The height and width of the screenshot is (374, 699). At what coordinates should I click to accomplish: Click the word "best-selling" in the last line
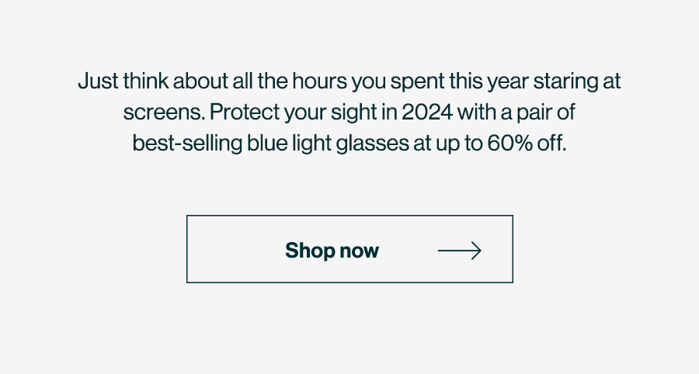pyautogui.click(x=187, y=144)
